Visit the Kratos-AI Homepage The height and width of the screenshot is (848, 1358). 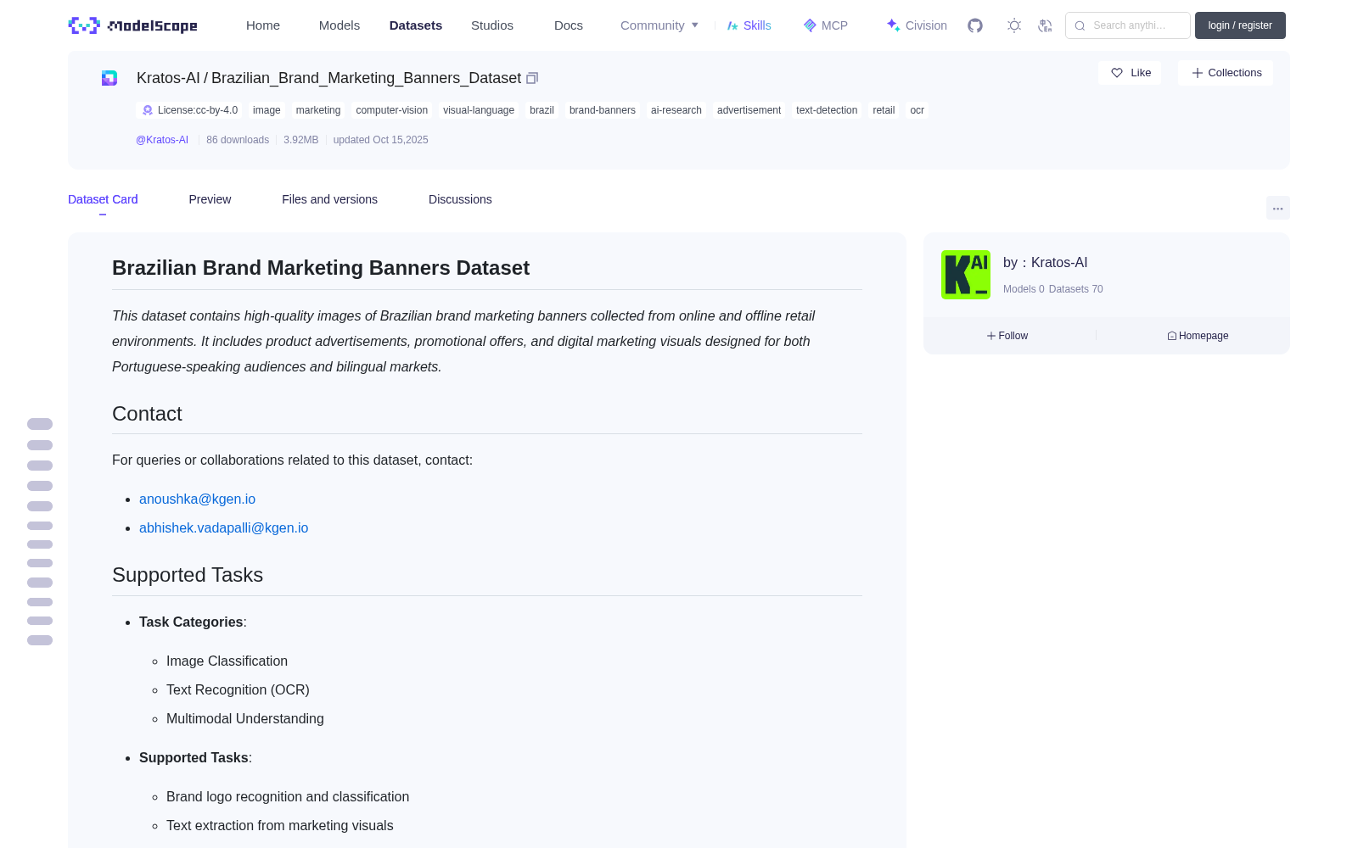click(1198, 336)
